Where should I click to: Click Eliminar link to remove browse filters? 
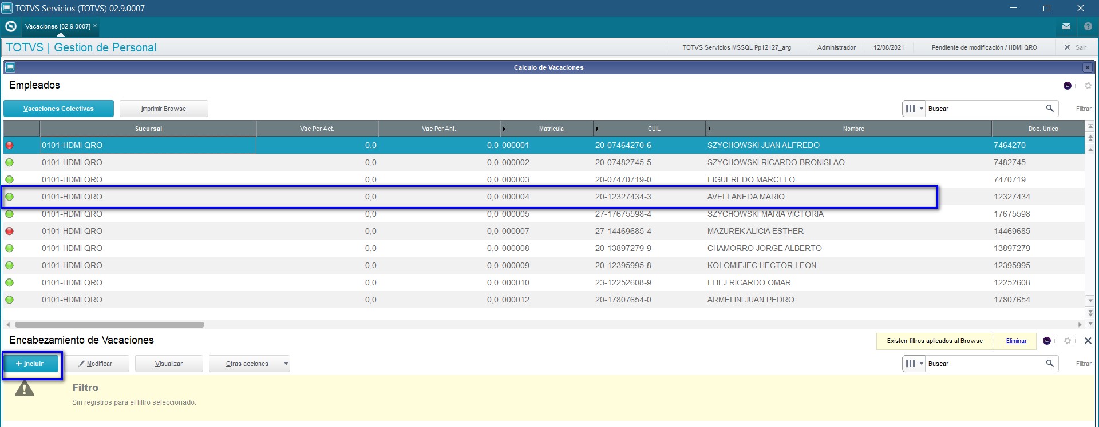pyautogui.click(x=1016, y=341)
